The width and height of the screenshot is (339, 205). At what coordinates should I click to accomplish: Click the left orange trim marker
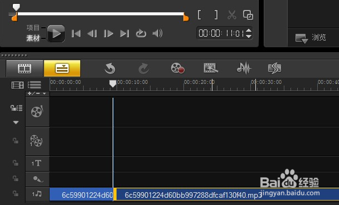coord(14,17)
